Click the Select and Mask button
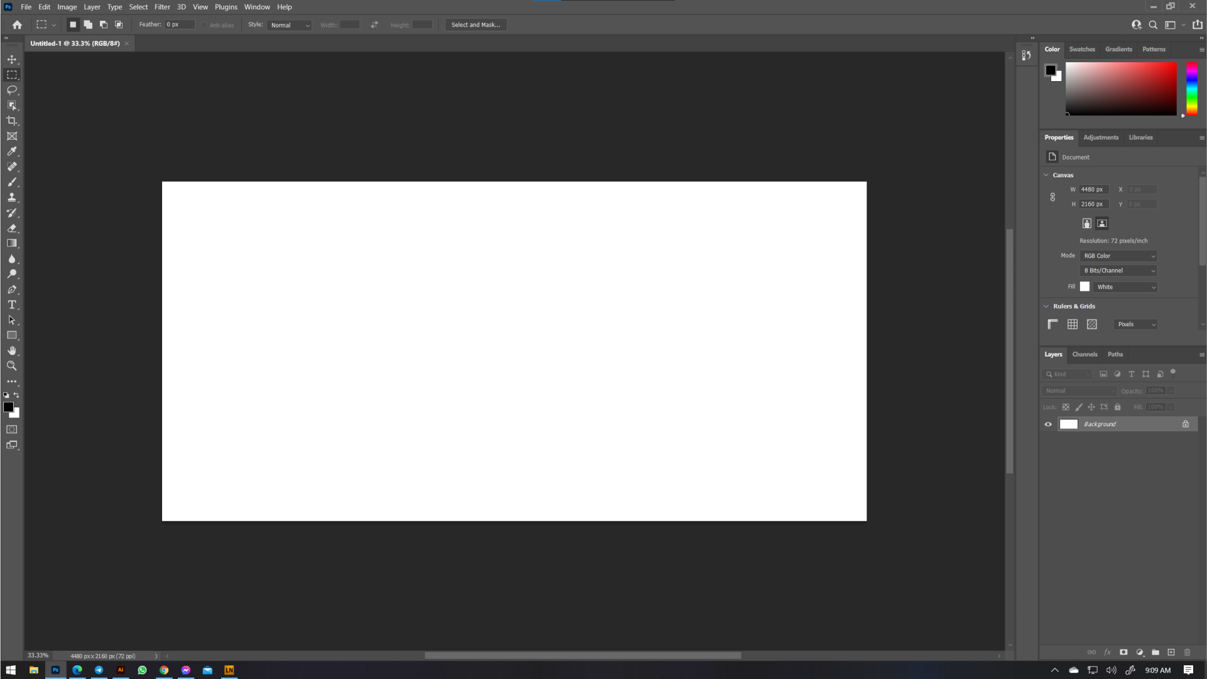The height and width of the screenshot is (679, 1207). (476, 25)
